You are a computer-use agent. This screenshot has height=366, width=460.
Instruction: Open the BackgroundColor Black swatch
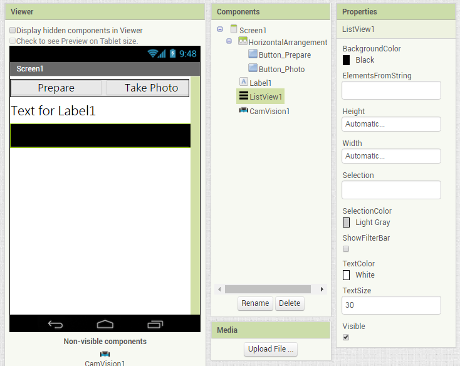346,60
